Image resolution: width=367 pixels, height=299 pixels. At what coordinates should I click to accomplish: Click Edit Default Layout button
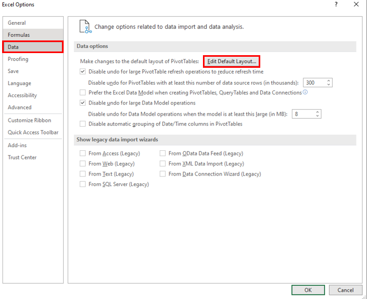[232, 61]
